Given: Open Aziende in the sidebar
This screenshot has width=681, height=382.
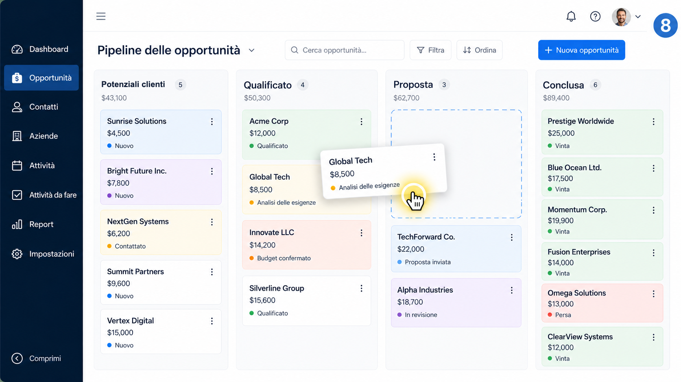Looking at the screenshot, I should pyautogui.click(x=41, y=136).
